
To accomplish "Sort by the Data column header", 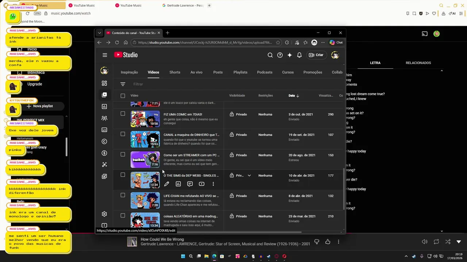I will point(294,96).
